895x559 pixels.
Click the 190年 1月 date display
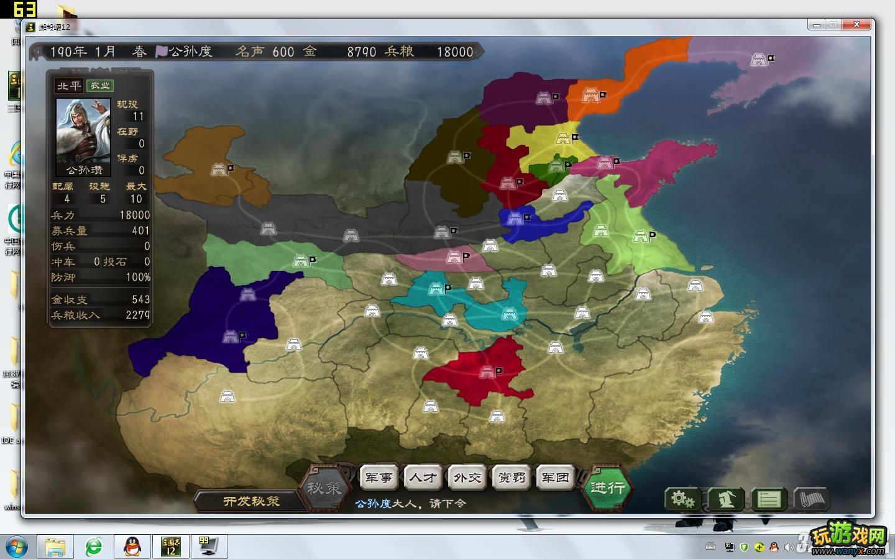point(83,52)
